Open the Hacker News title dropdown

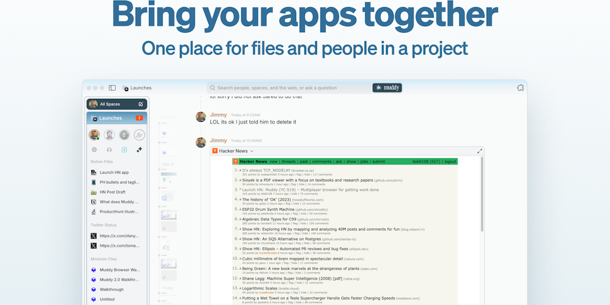point(252,151)
